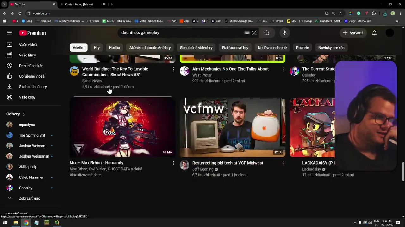Play the Mix – Max Brhon Humanity thumbnail

point(122,127)
